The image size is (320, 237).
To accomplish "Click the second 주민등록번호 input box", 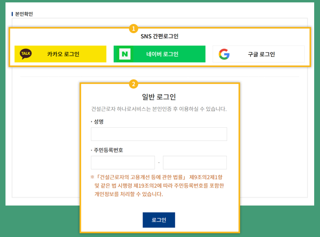I will click(x=195, y=162).
